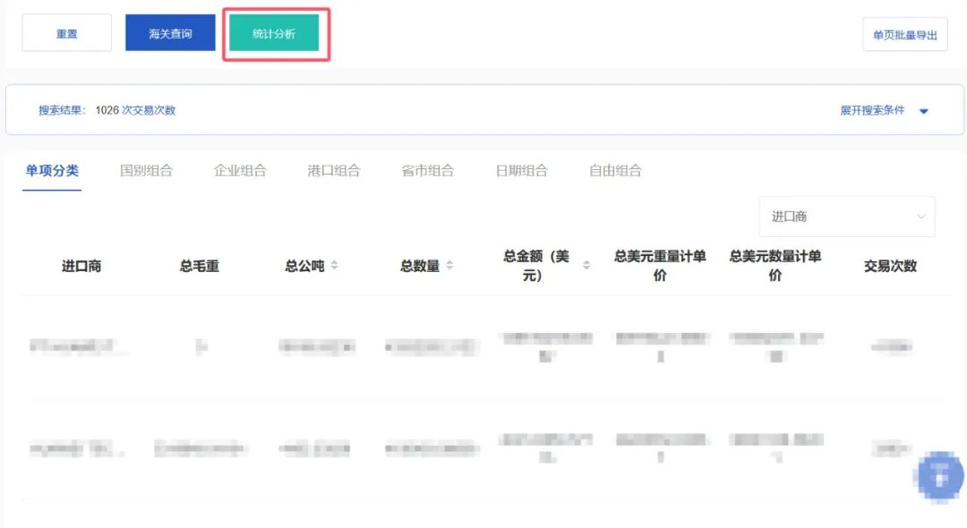Click the 交易次数 column header
967x528 pixels.
tap(890, 266)
